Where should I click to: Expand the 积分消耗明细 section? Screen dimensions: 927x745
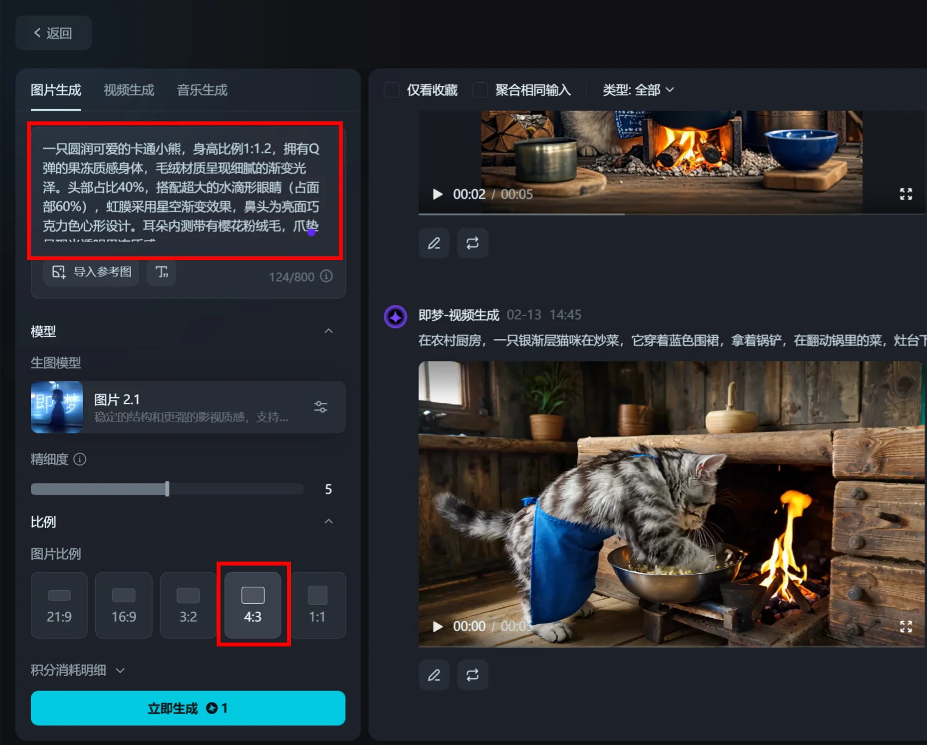pos(77,670)
